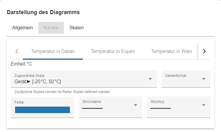Click the Zahlenformat field label

tap(175, 75)
